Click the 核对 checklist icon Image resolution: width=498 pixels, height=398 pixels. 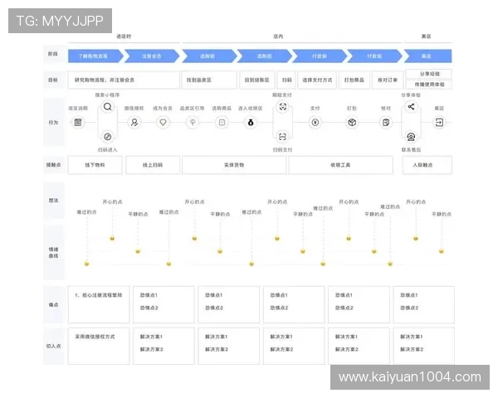pyautogui.click(x=386, y=122)
